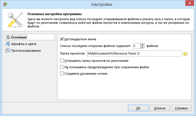This screenshot has width=196, height=116.
Task: Click the Протоколирование icon
Action: [8, 51]
